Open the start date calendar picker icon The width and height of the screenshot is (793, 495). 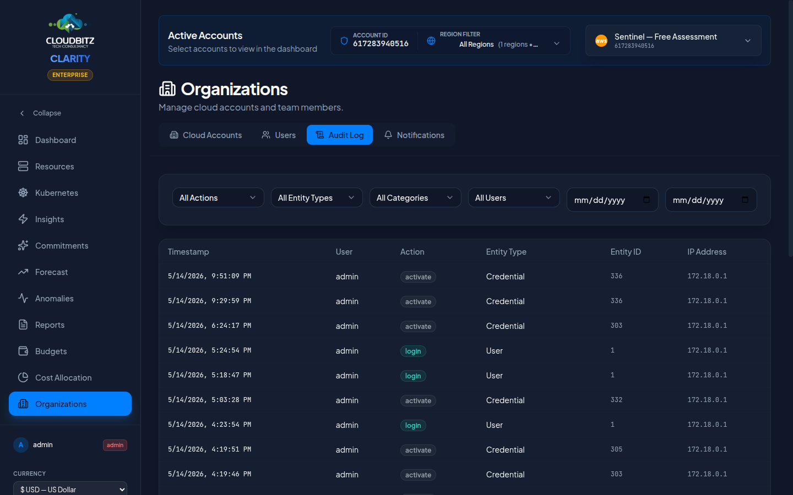pyautogui.click(x=647, y=200)
